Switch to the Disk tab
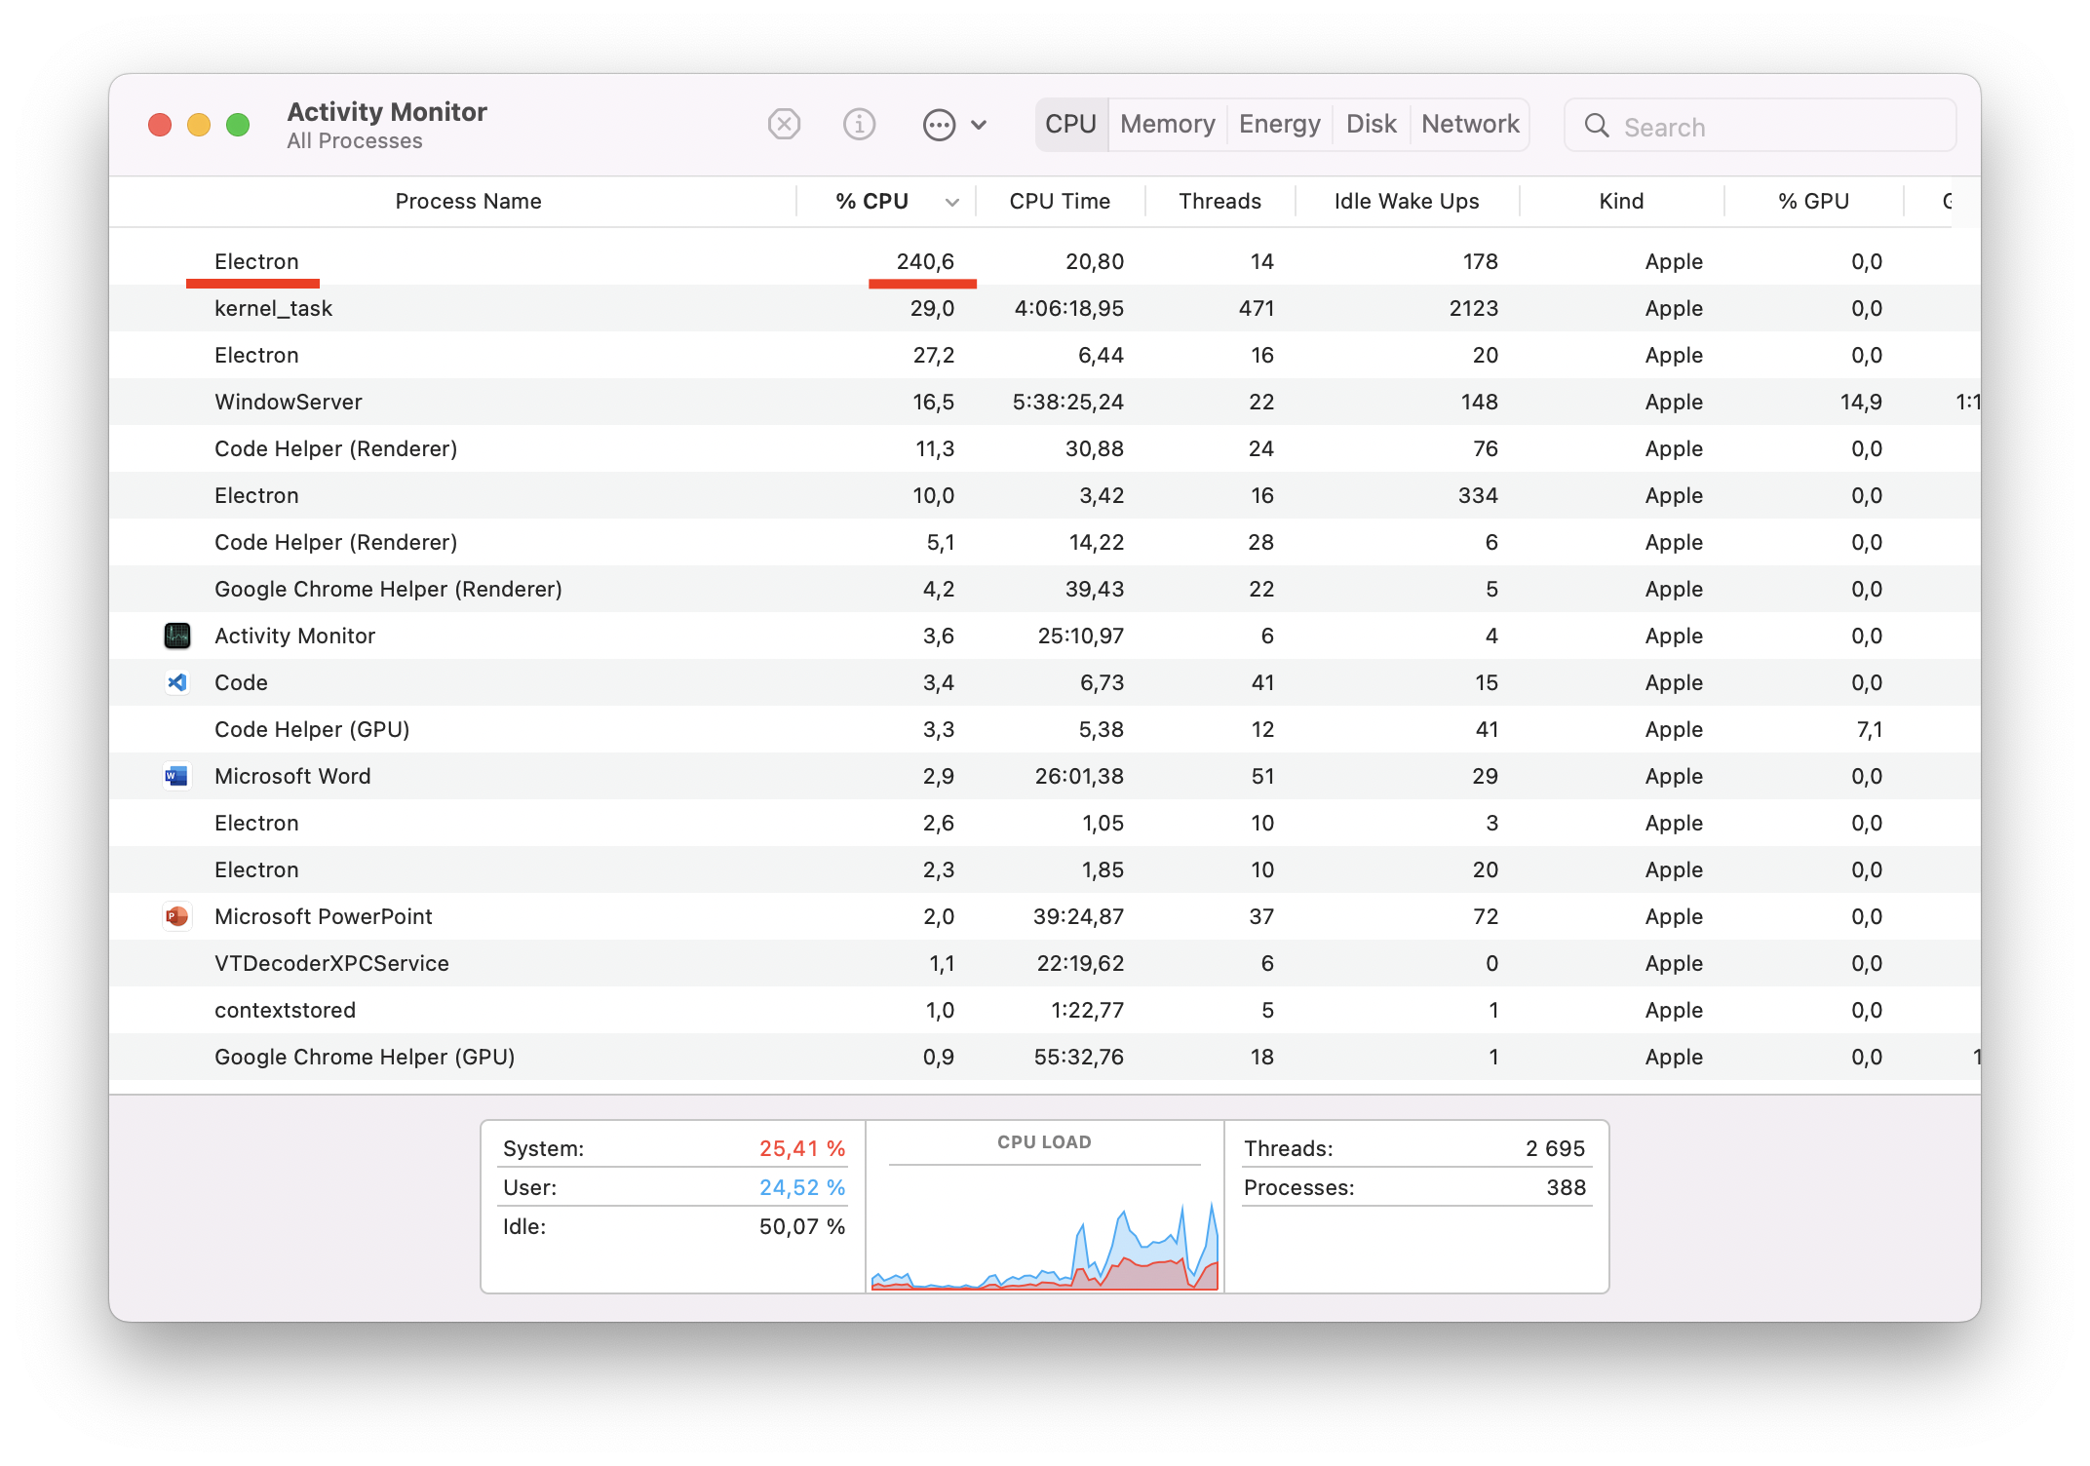2090x1466 pixels. click(1371, 125)
